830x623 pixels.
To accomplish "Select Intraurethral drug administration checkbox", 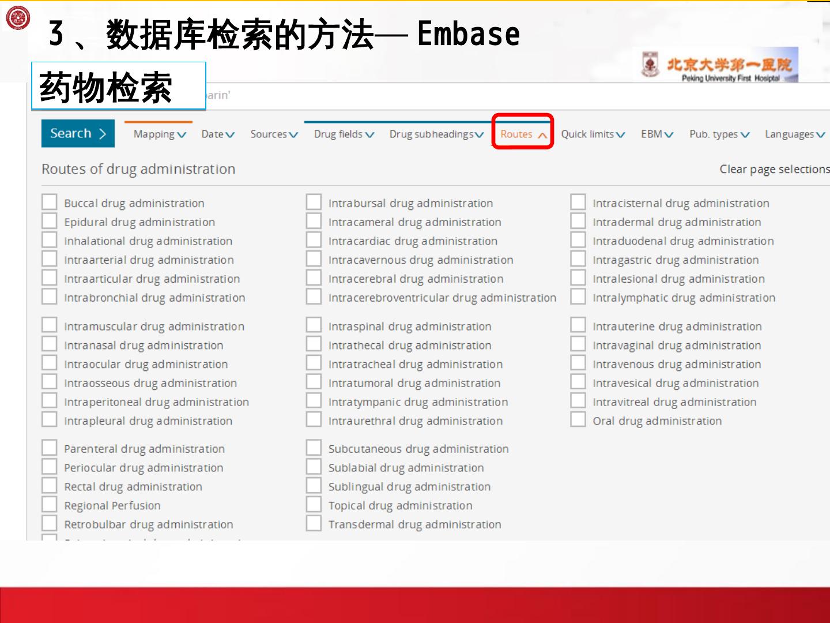I will pyautogui.click(x=314, y=421).
